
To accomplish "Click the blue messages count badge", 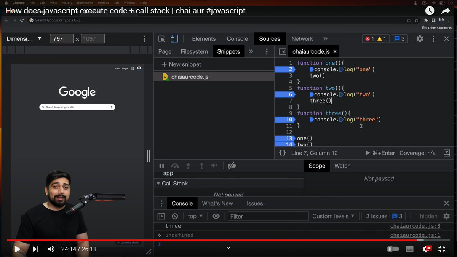I will [399, 39].
